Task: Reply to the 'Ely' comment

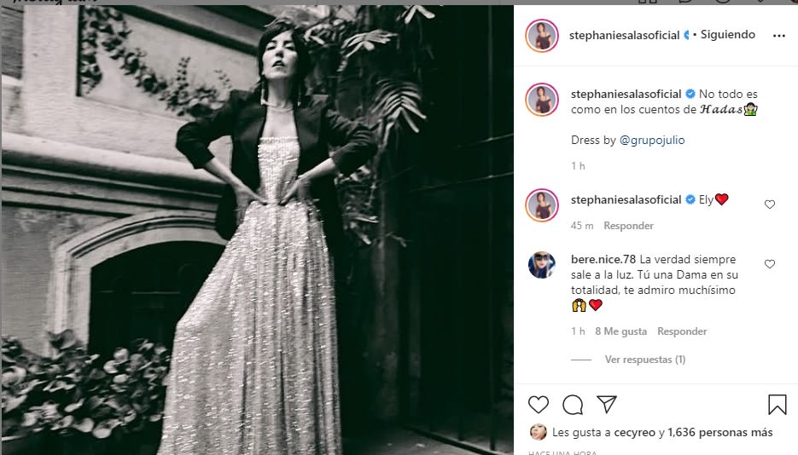Action: [628, 226]
